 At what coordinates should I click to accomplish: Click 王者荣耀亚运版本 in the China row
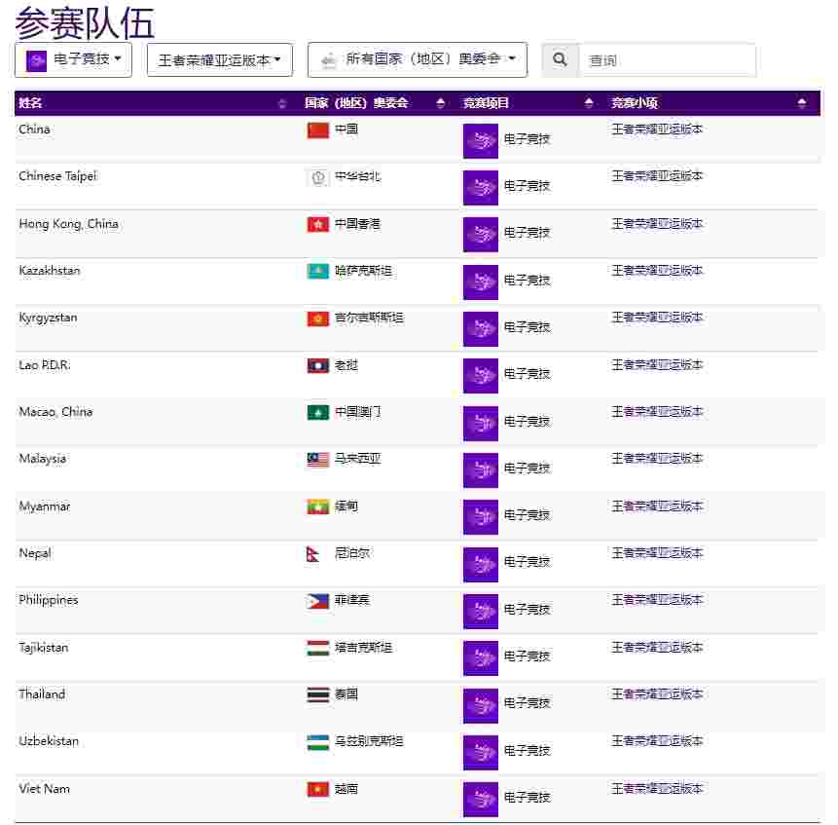(x=657, y=130)
